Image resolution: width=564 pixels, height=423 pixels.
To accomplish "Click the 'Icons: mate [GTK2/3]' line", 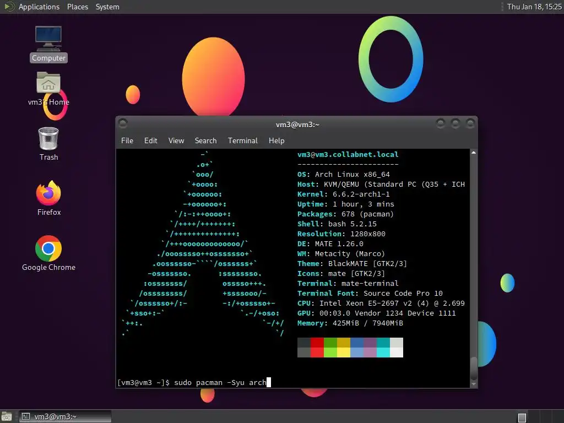I will 341,274.
